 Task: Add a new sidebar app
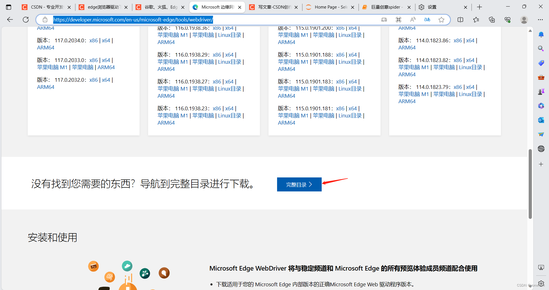[541, 164]
